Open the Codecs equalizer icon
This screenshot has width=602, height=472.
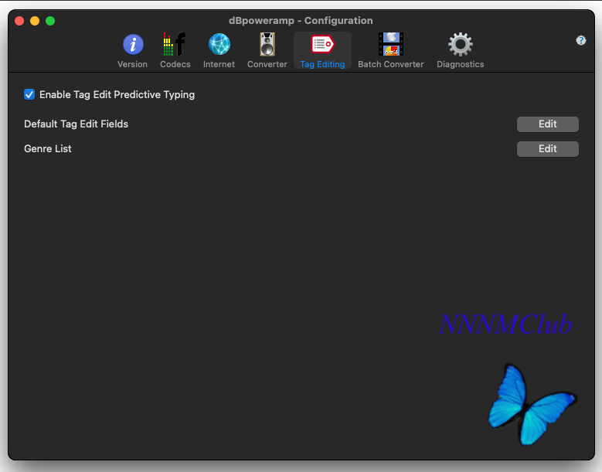[x=175, y=45]
